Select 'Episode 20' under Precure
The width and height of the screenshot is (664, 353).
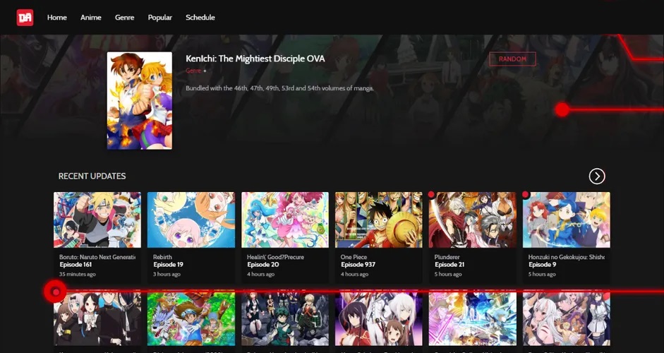262,265
